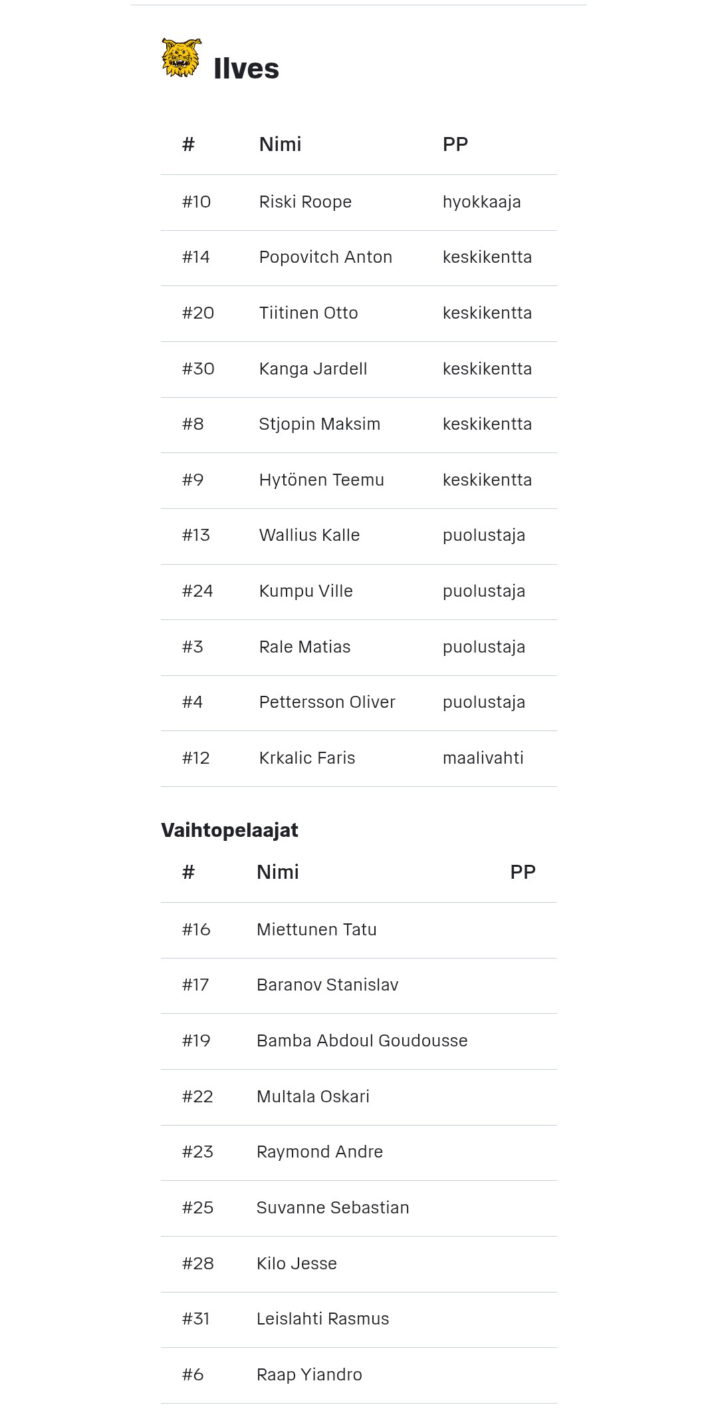Select substitute Miettunen Tatu
718x1411 pixels.
tap(316, 930)
